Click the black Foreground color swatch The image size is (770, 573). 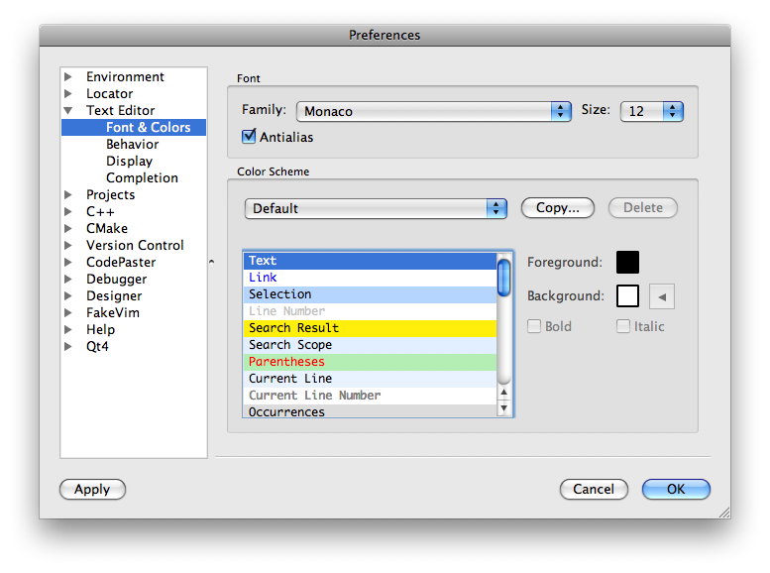(627, 263)
